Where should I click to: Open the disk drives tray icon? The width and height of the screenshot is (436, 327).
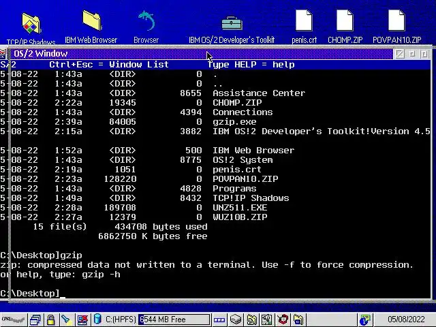tap(236, 320)
